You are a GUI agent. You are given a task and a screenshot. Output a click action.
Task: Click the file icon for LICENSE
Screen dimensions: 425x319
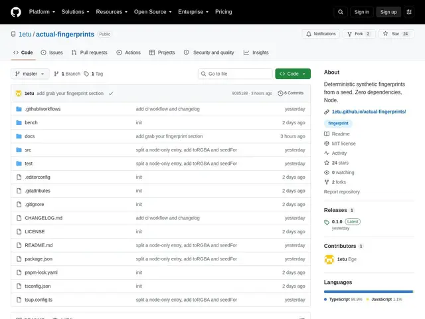click(x=19, y=232)
